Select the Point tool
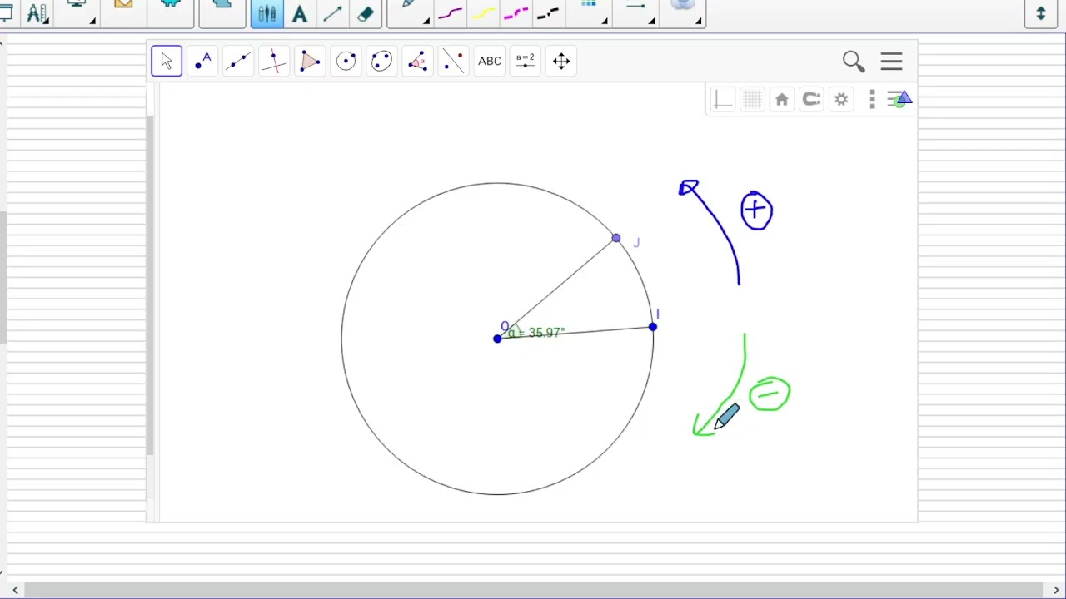Viewport: 1066px width, 599px height. click(202, 61)
